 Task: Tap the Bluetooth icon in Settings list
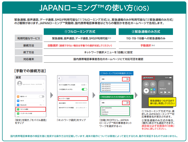tap(18, 105)
